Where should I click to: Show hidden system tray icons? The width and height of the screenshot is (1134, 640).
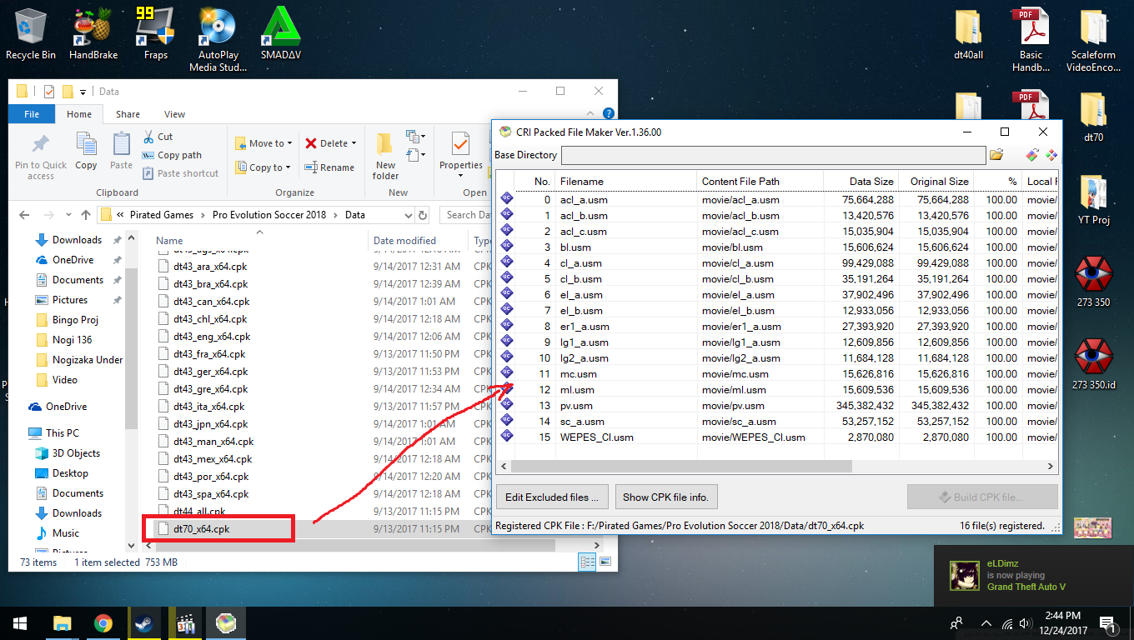[x=985, y=623]
